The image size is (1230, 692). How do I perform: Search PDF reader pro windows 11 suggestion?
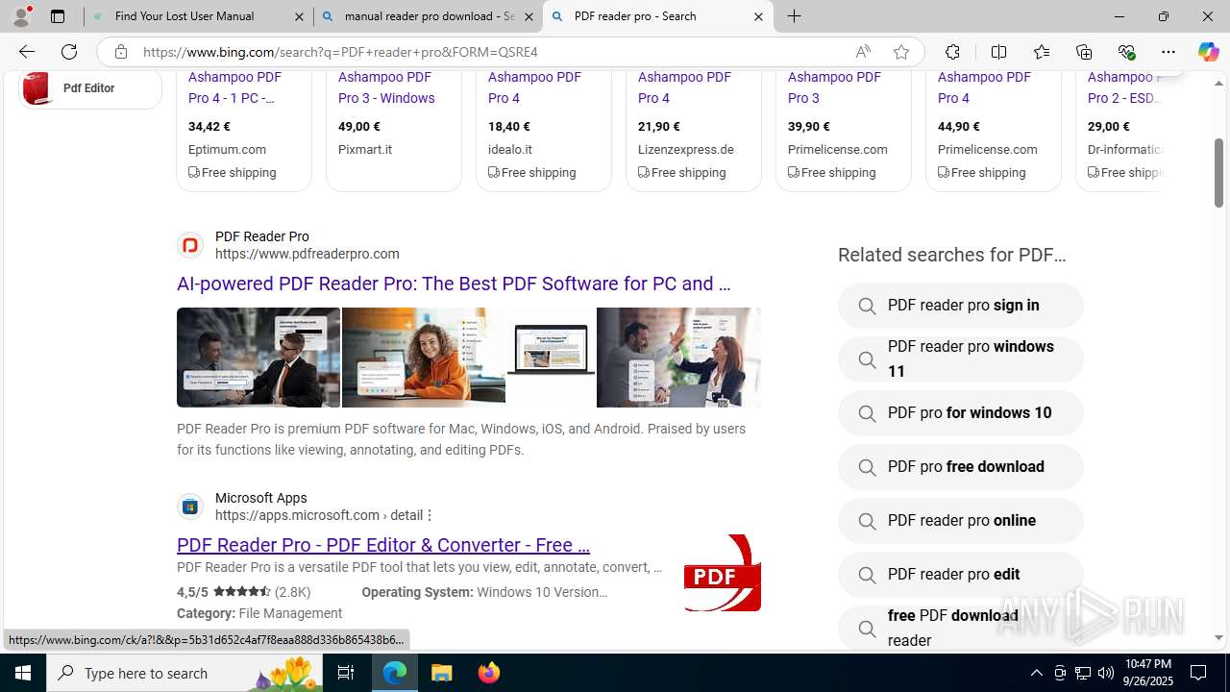click(961, 359)
